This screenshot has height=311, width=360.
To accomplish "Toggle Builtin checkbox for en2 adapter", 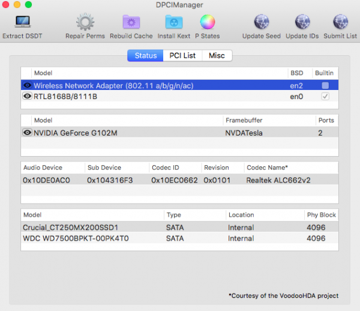I will point(325,85).
